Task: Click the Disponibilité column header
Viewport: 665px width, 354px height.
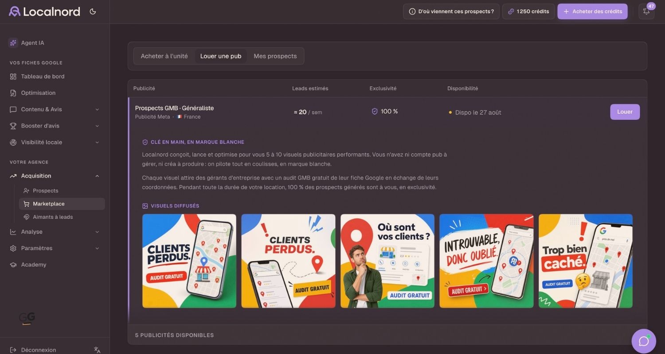Action: 463,88
